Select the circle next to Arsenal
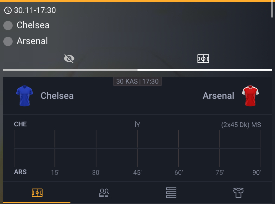Screen dimensions: 275x204 (8, 41)
